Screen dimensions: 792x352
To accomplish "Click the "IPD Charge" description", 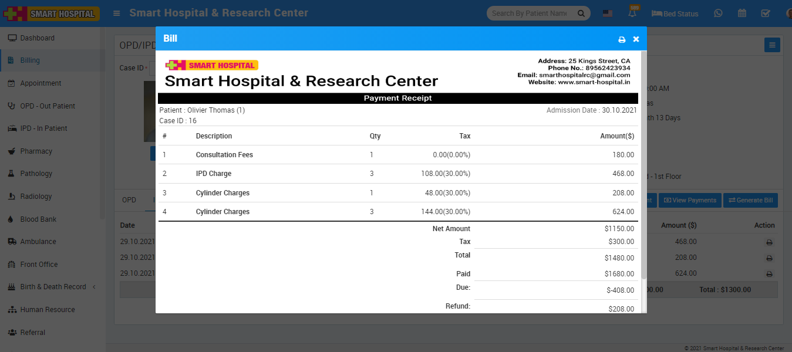I will click(214, 174).
